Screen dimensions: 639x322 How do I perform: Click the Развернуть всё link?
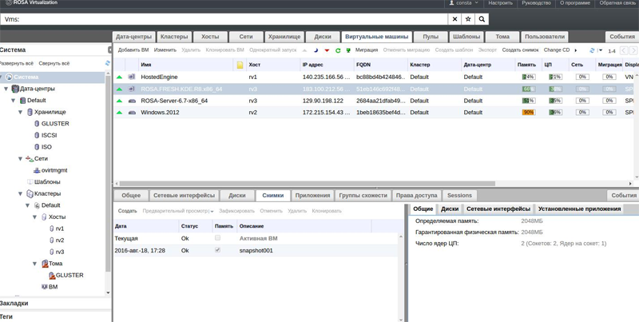point(16,64)
